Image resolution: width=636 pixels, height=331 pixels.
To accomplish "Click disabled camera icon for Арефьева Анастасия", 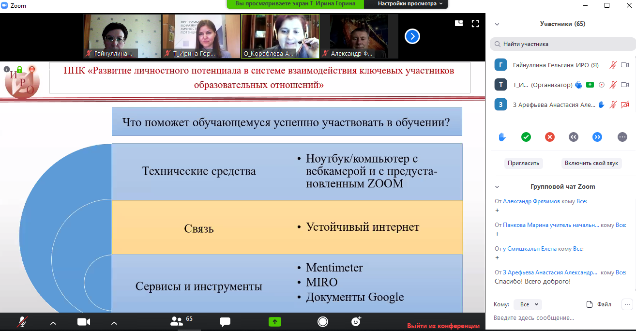I will click(x=625, y=105).
